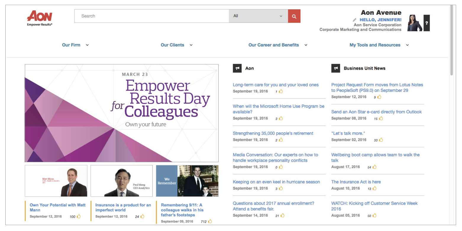The height and width of the screenshot is (231, 462).
Task: Click the Paul Mang CEO Analytics thumbnail
Action: pyautogui.click(x=122, y=181)
